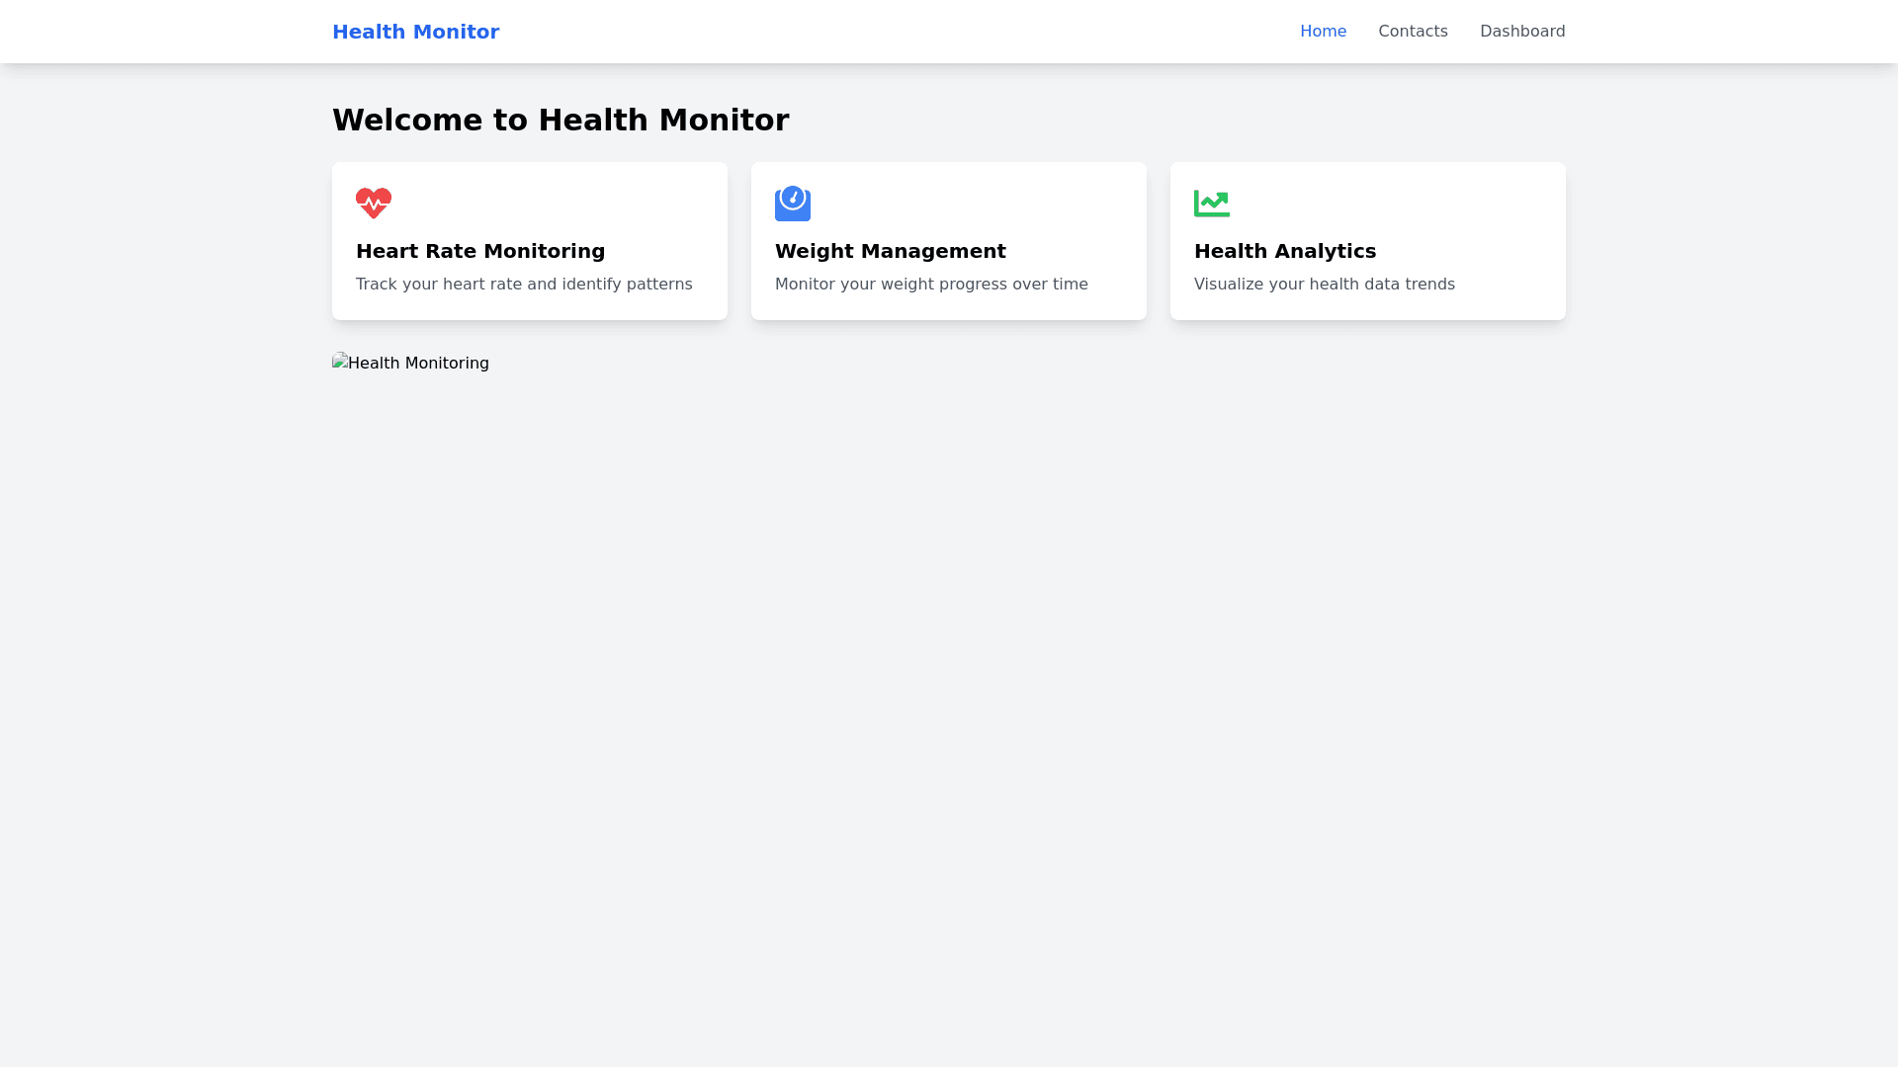The image size is (1898, 1067).
Task: Select the Weight Management heading
Action: (x=890, y=251)
